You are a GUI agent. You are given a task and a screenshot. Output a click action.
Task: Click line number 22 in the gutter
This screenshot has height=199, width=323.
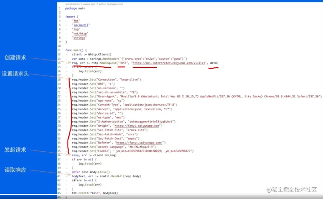pyautogui.click(x=59, y=97)
